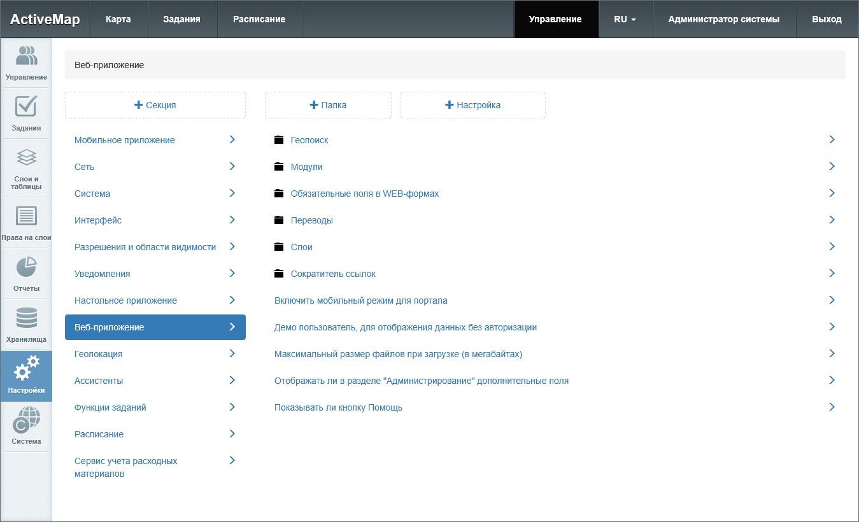Expand the RU language dropdown
This screenshot has height=522, width=859.
click(625, 19)
